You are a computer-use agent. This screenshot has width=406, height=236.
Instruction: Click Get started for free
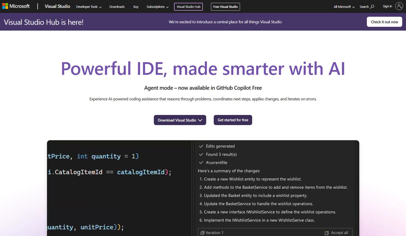[233, 120]
